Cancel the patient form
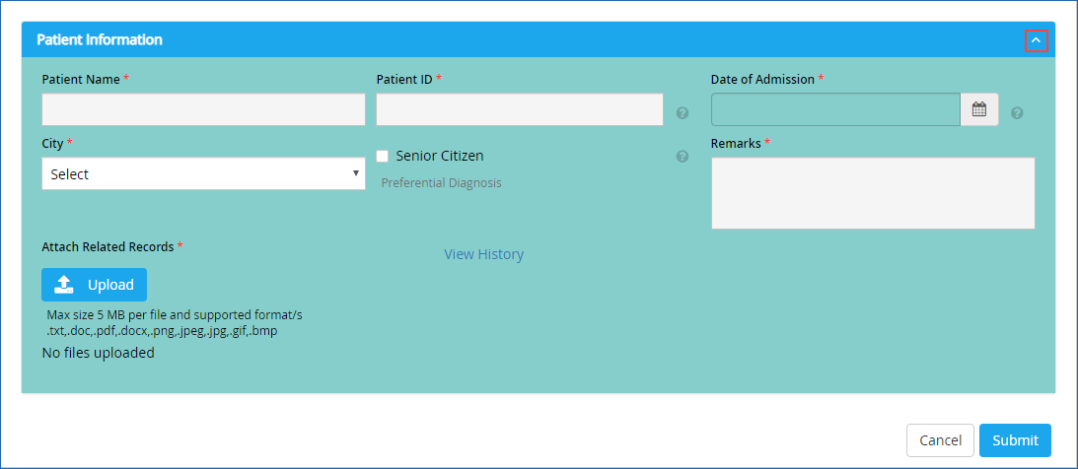This screenshot has height=469, width=1078. click(x=941, y=440)
